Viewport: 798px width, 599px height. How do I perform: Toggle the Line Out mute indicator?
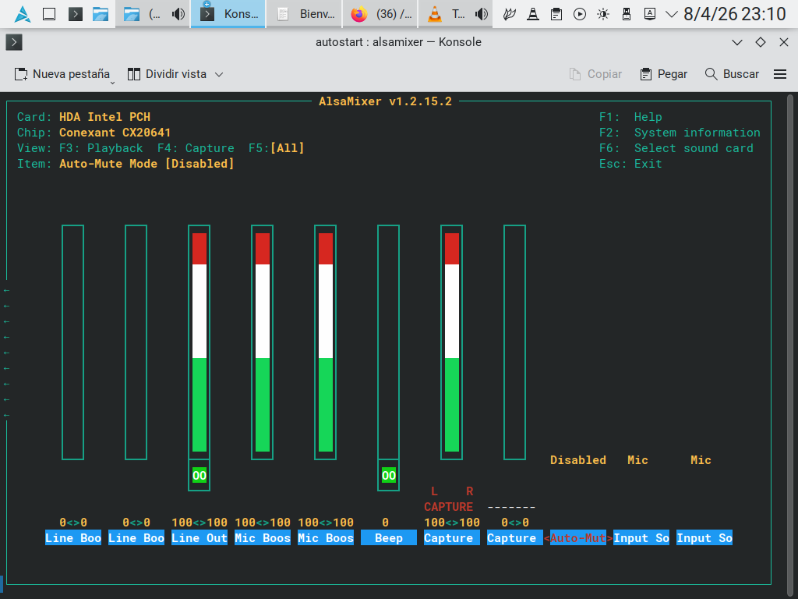click(199, 475)
